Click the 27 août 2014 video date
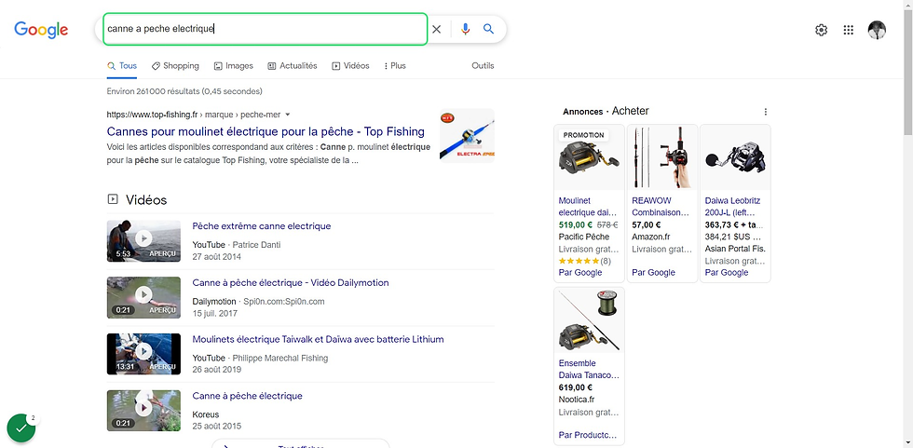This screenshot has width=913, height=448. [x=216, y=256]
